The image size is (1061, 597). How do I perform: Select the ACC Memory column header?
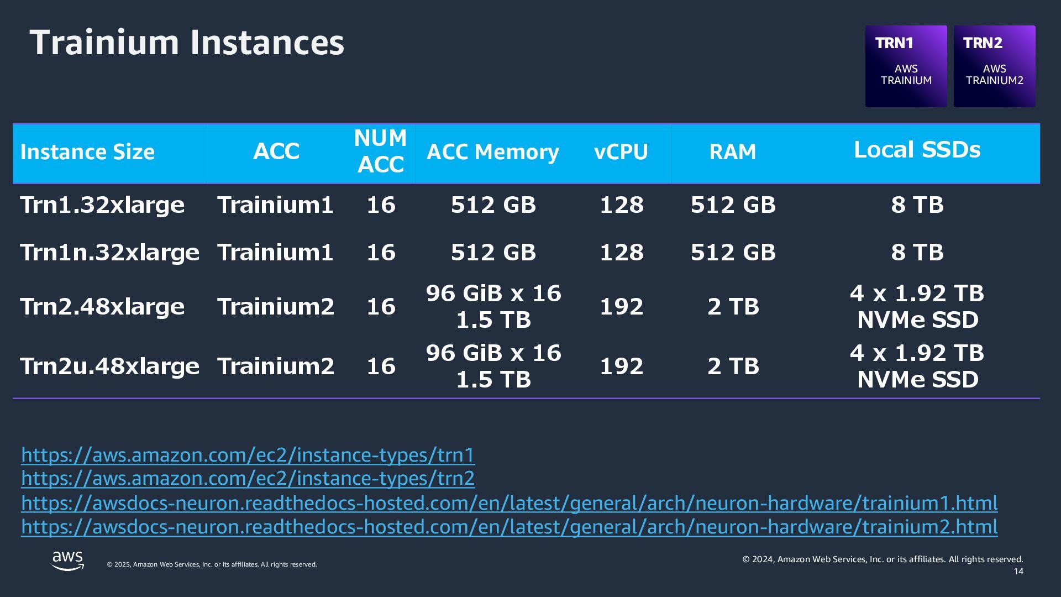(493, 152)
